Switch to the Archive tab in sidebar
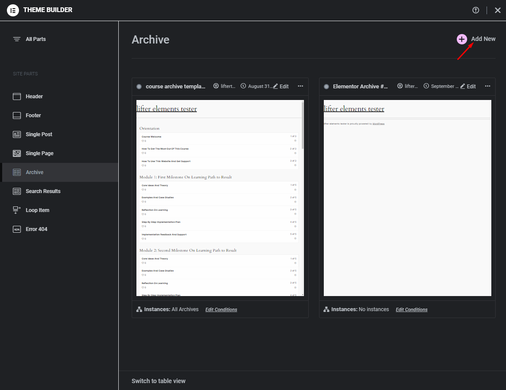506x390 pixels. tap(34, 172)
